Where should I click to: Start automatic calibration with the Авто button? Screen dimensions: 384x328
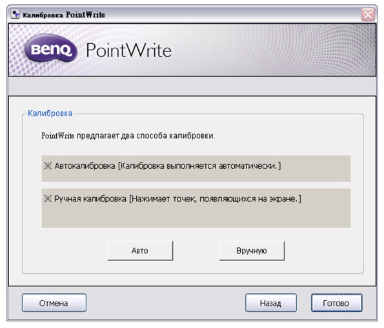(140, 251)
